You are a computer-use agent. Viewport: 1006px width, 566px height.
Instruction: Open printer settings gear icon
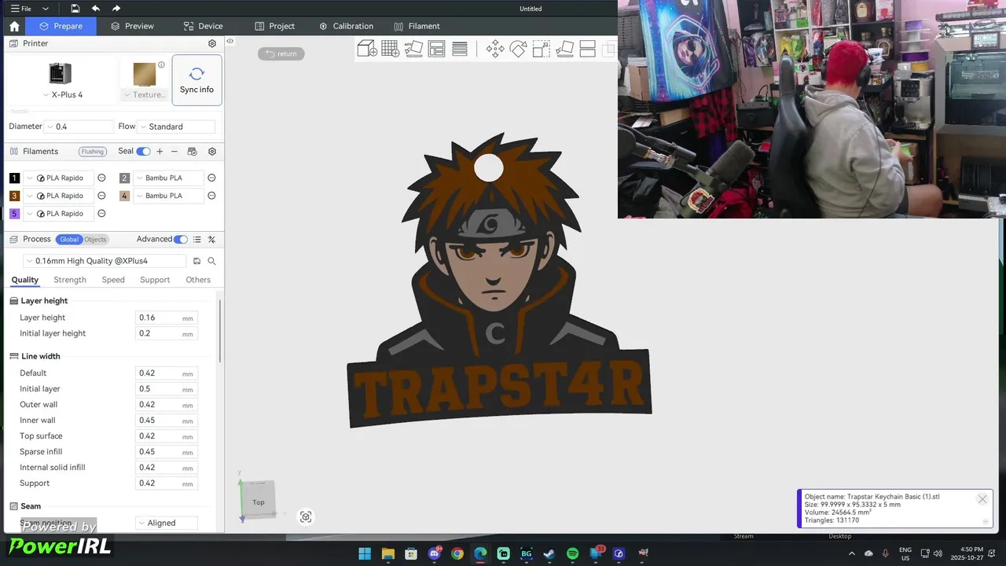tap(212, 43)
